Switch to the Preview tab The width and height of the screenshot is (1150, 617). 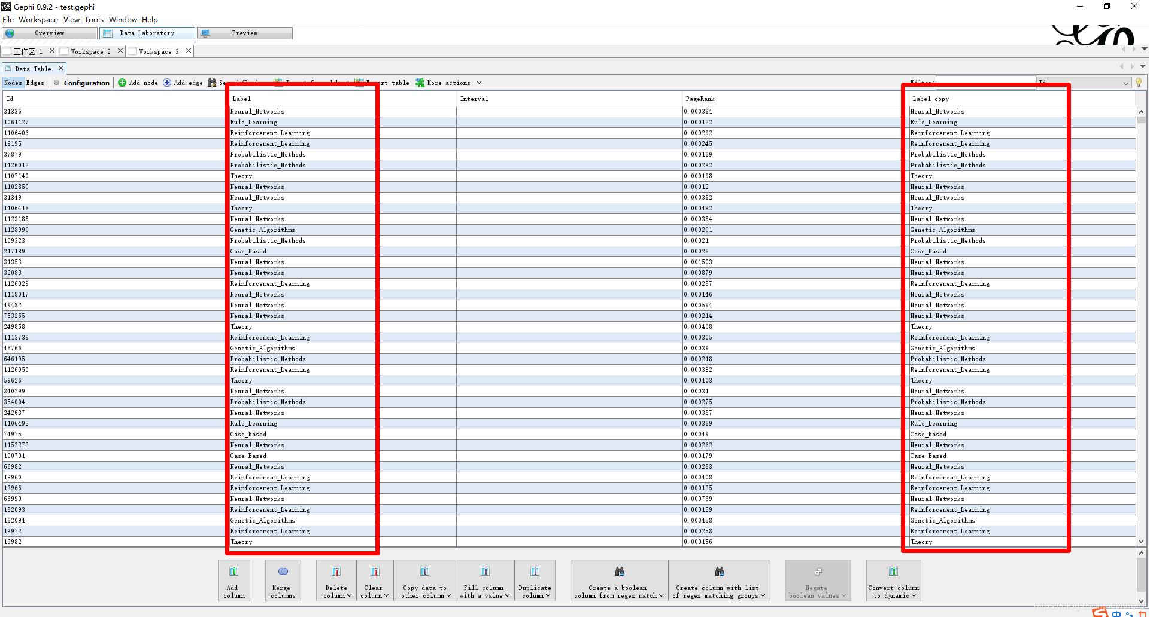[245, 33]
